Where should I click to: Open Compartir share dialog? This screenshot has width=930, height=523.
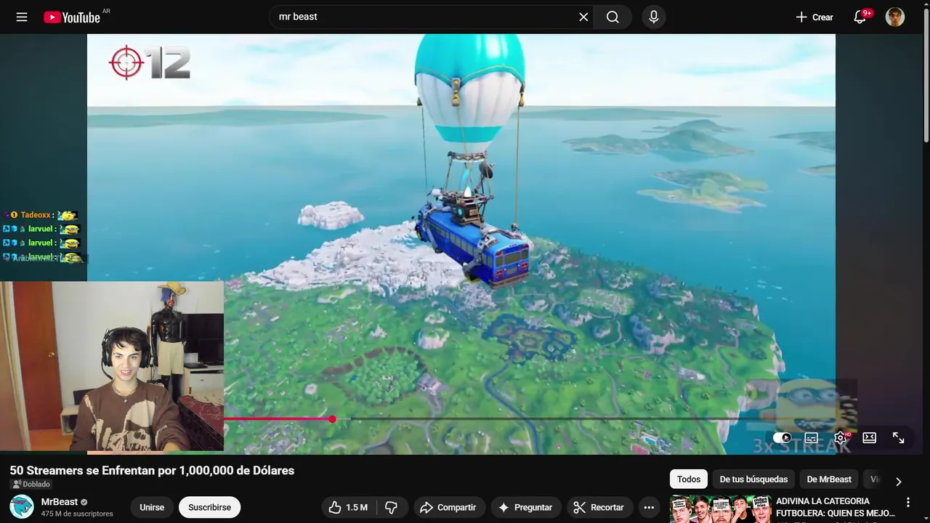click(448, 507)
